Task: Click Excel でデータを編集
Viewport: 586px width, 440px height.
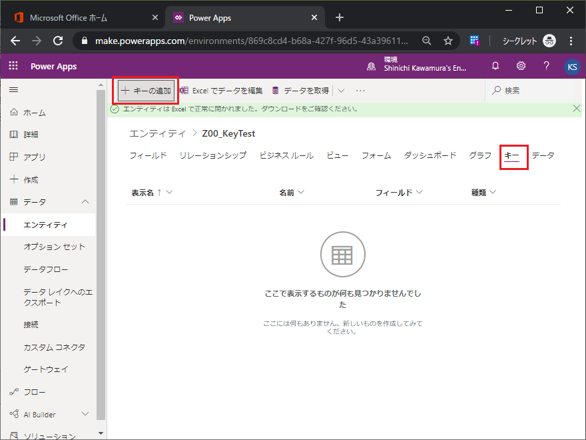Action: coord(222,91)
